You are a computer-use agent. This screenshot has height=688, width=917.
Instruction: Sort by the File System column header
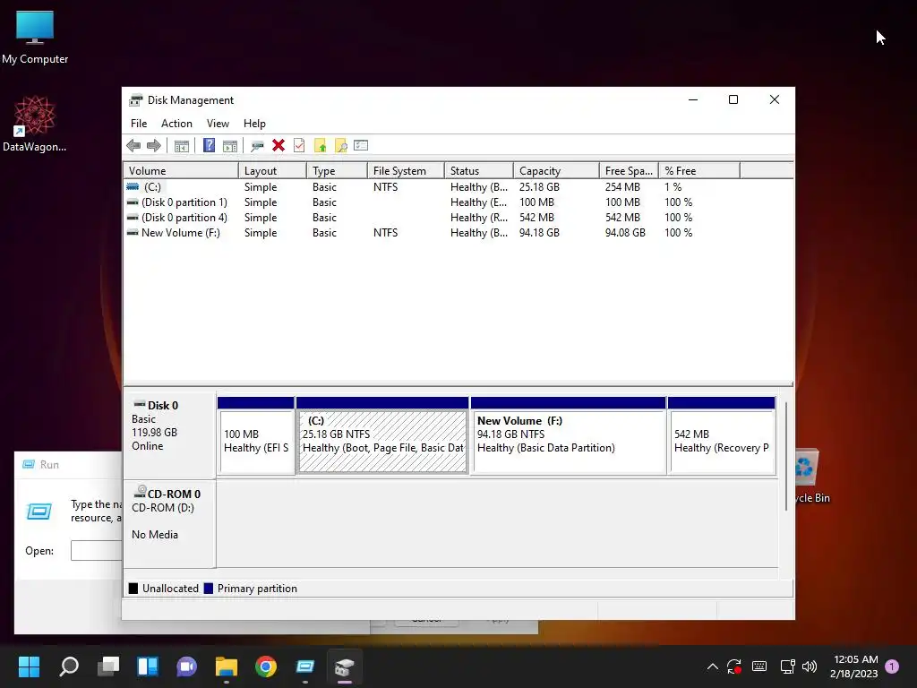[x=406, y=171]
